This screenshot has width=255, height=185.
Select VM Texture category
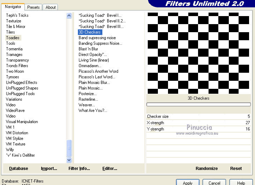[x=16, y=144]
